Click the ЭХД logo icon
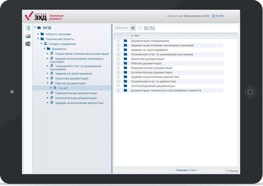The image size is (263, 186). coord(33,16)
